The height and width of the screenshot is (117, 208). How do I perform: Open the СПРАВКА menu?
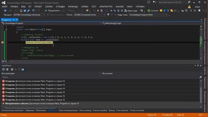pyautogui.click(x=140, y=6)
